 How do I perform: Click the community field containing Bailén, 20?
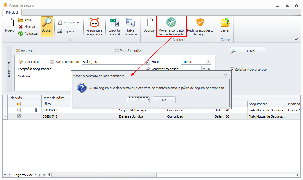pos(113,62)
